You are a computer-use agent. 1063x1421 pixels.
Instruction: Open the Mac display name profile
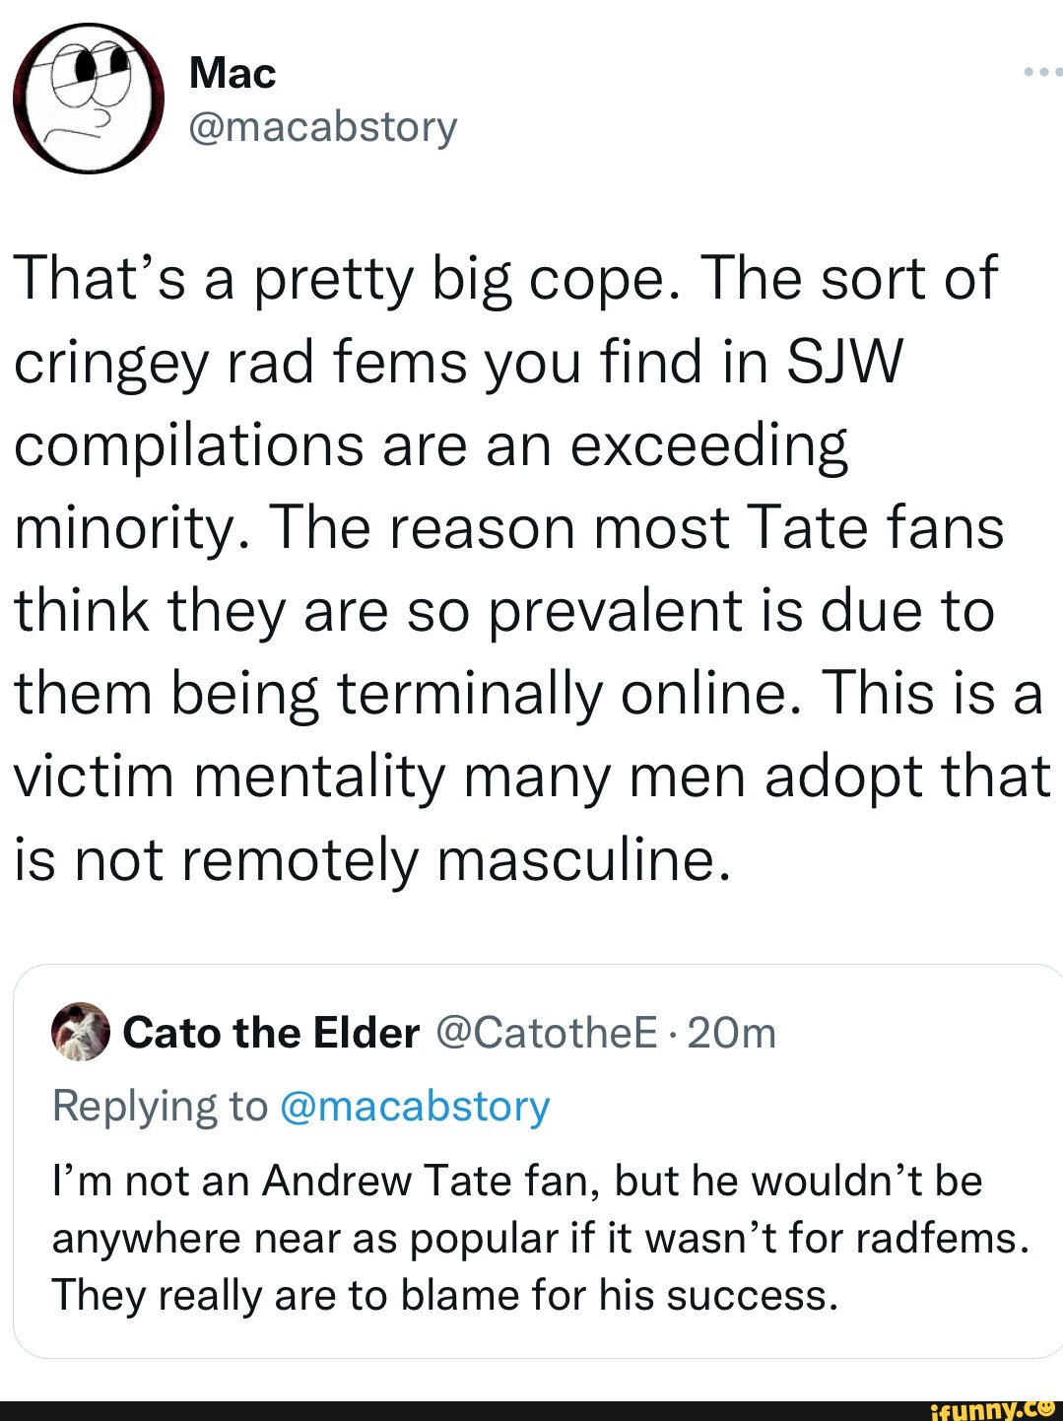tap(233, 73)
